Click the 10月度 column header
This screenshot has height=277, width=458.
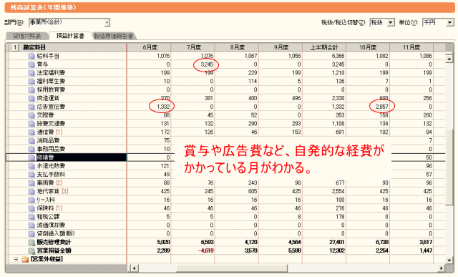368,47
